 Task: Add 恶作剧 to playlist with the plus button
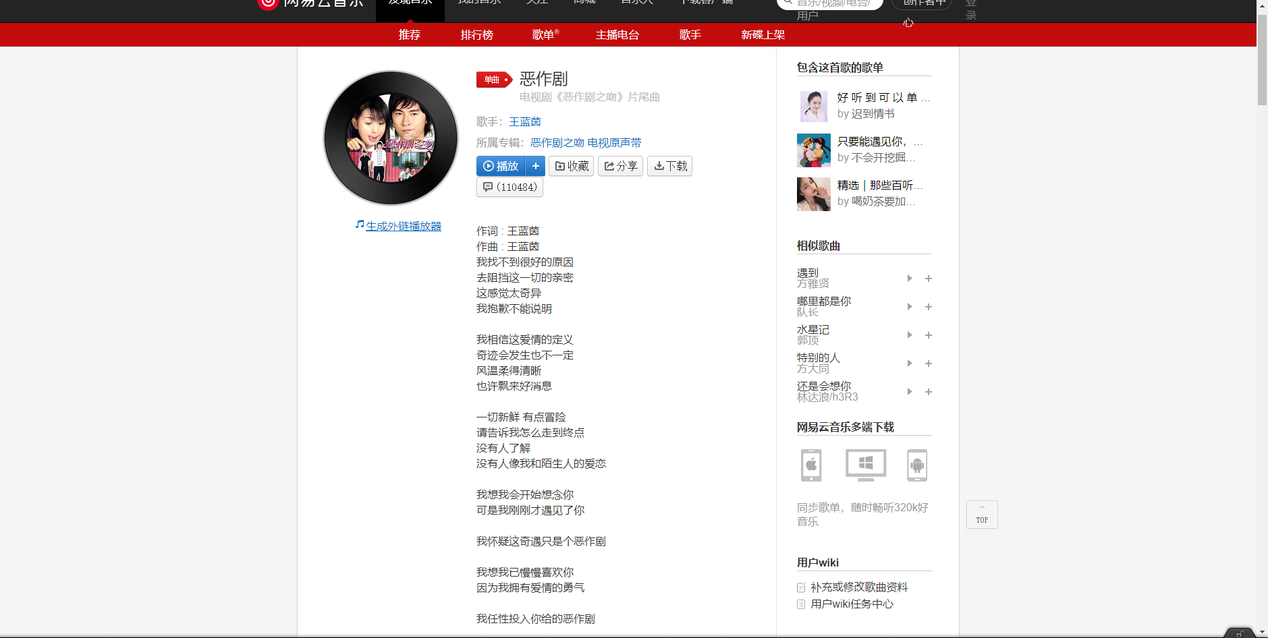click(536, 166)
